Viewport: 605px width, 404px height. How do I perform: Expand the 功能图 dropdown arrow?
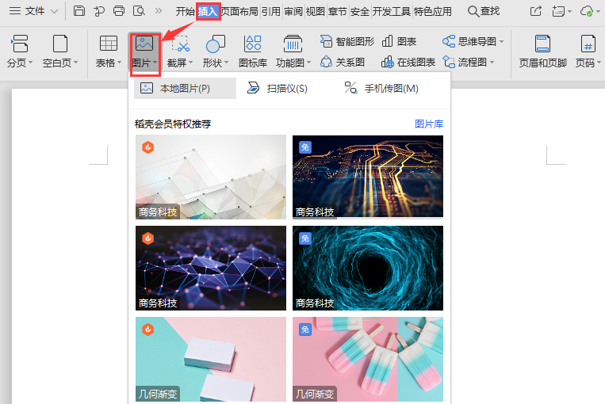click(308, 62)
